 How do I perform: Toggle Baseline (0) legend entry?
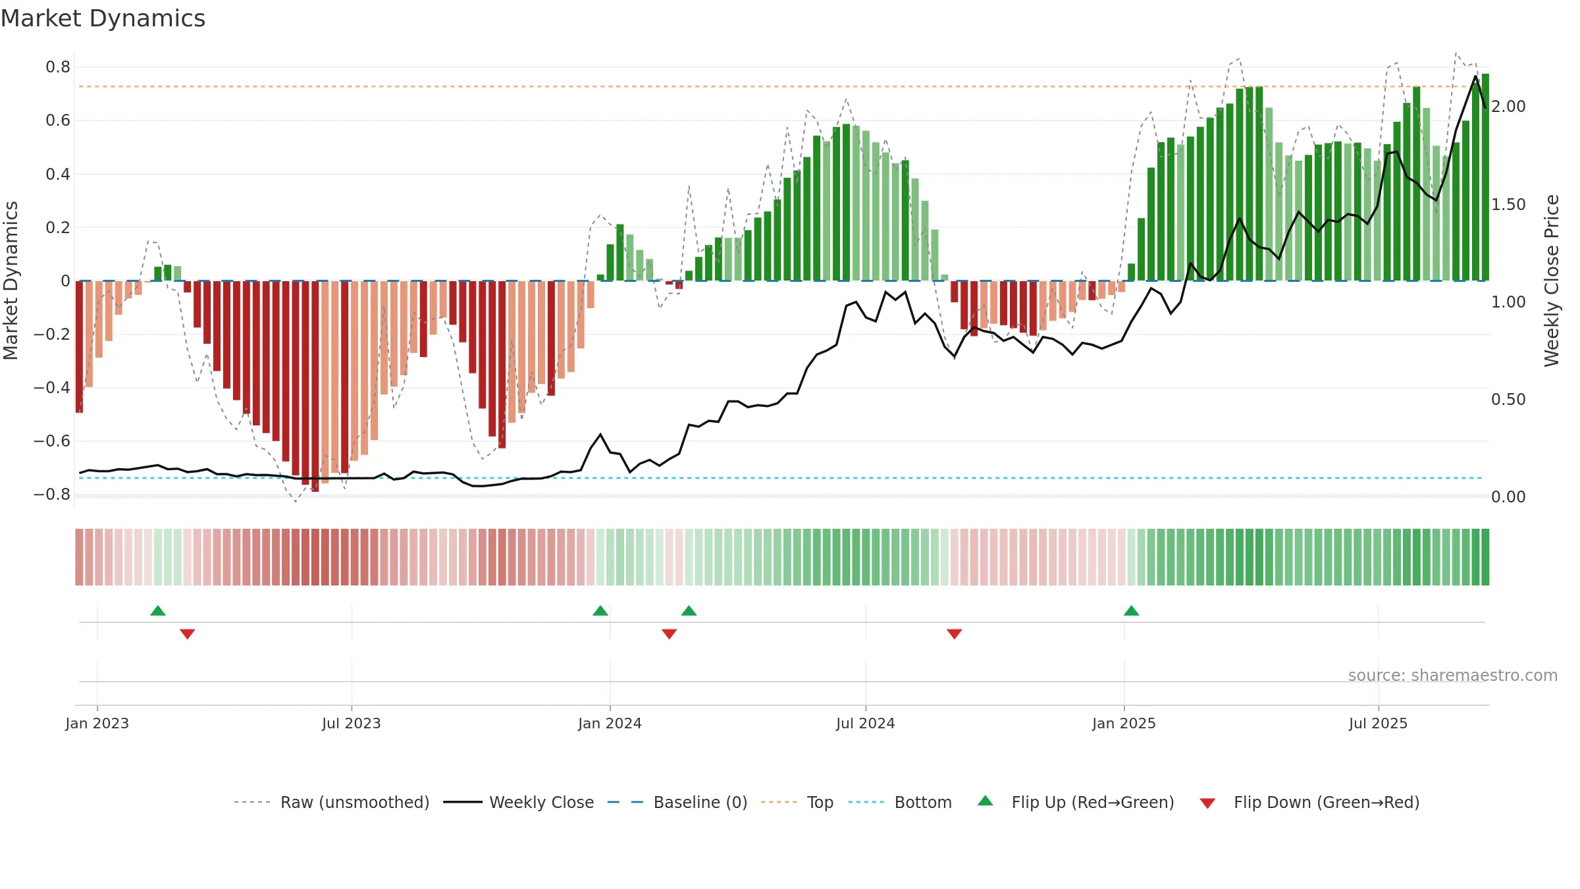pos(677,802)
